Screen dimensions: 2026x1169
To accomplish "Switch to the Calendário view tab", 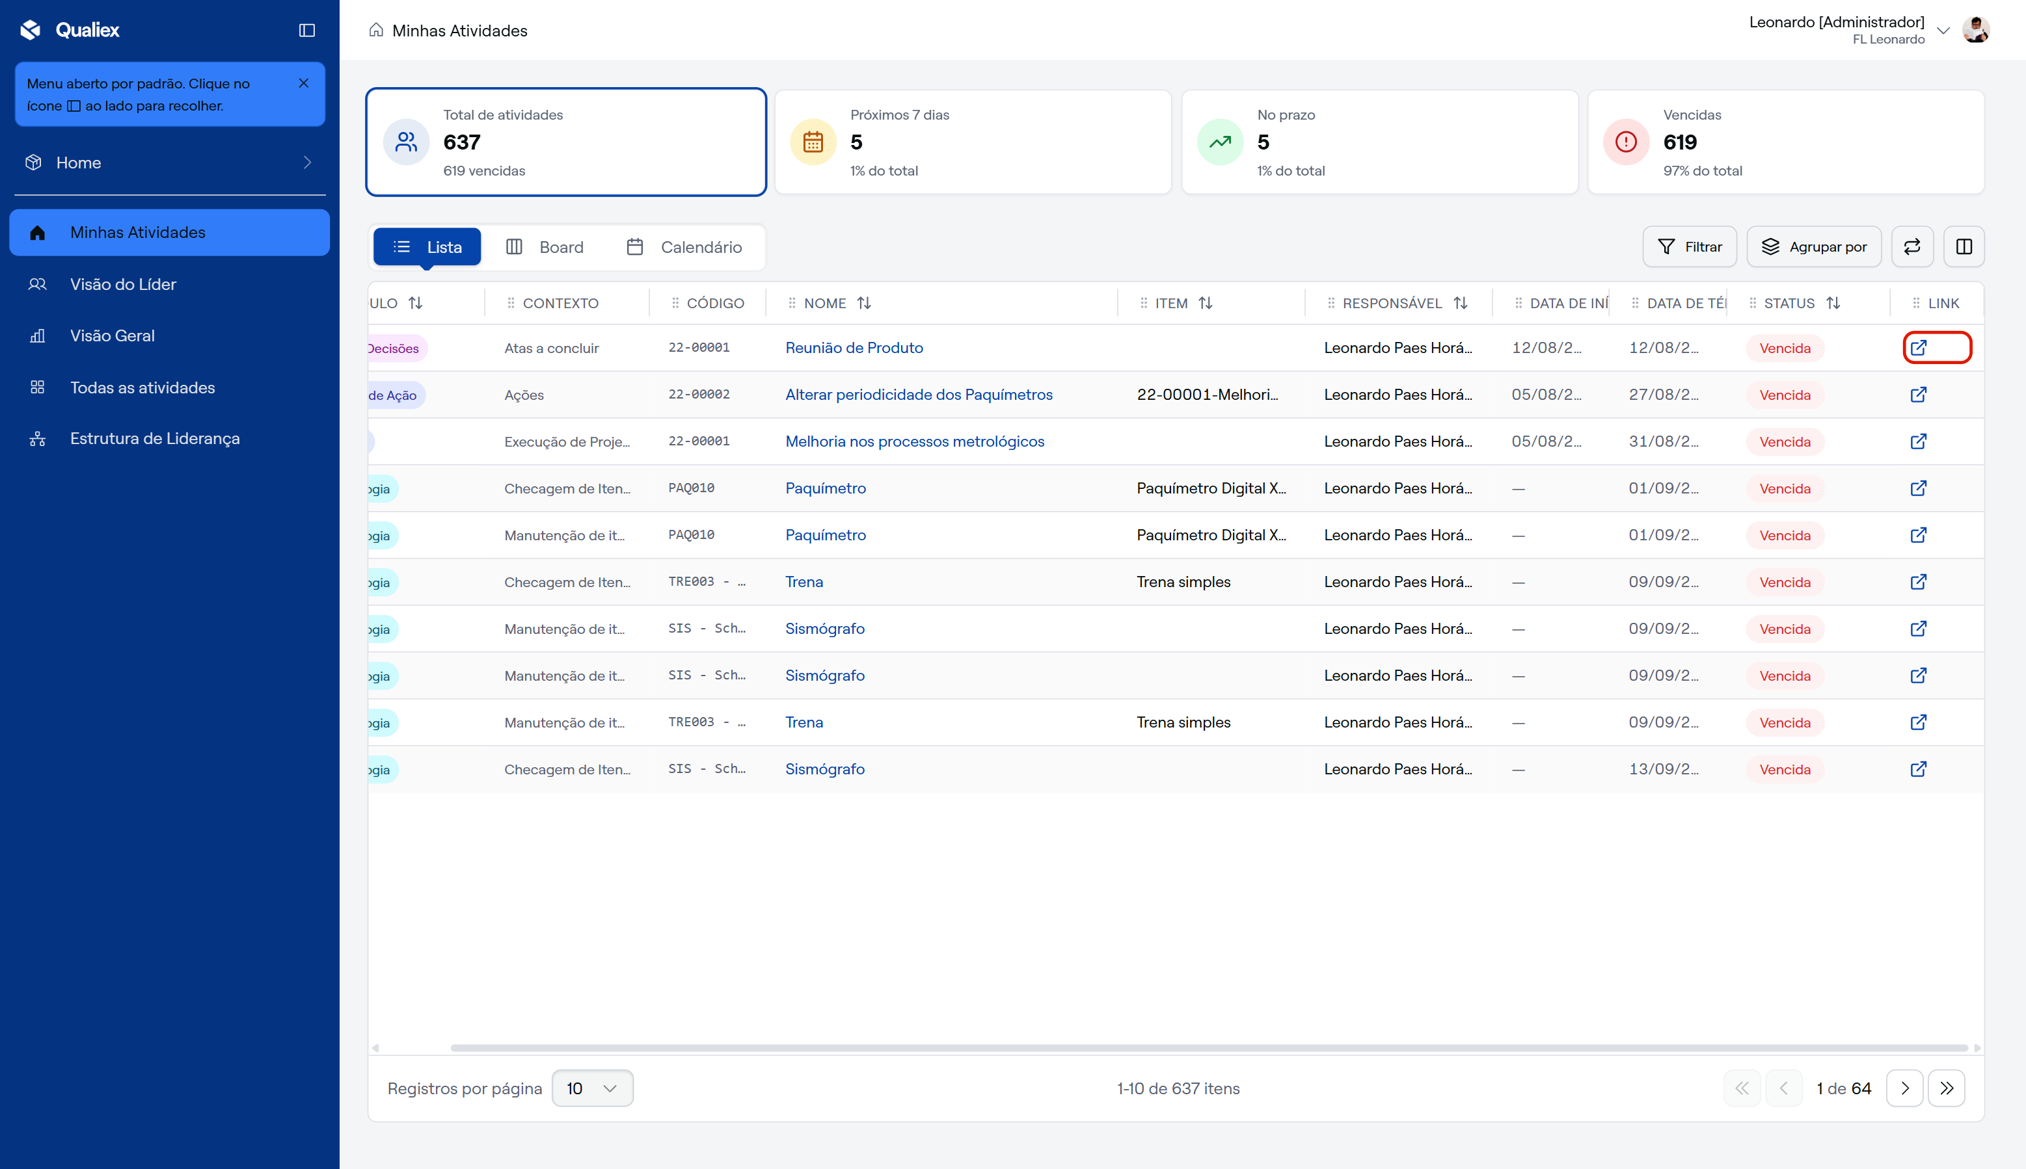I will [684, 247].
